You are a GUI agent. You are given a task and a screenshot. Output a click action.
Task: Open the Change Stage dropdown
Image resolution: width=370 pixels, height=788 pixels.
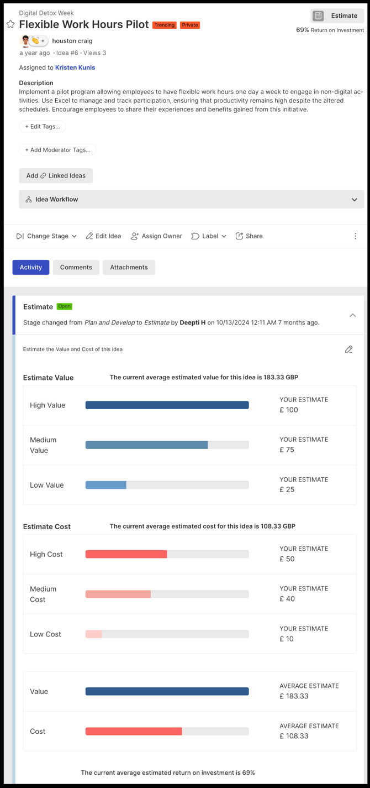[x=46, y=236]
